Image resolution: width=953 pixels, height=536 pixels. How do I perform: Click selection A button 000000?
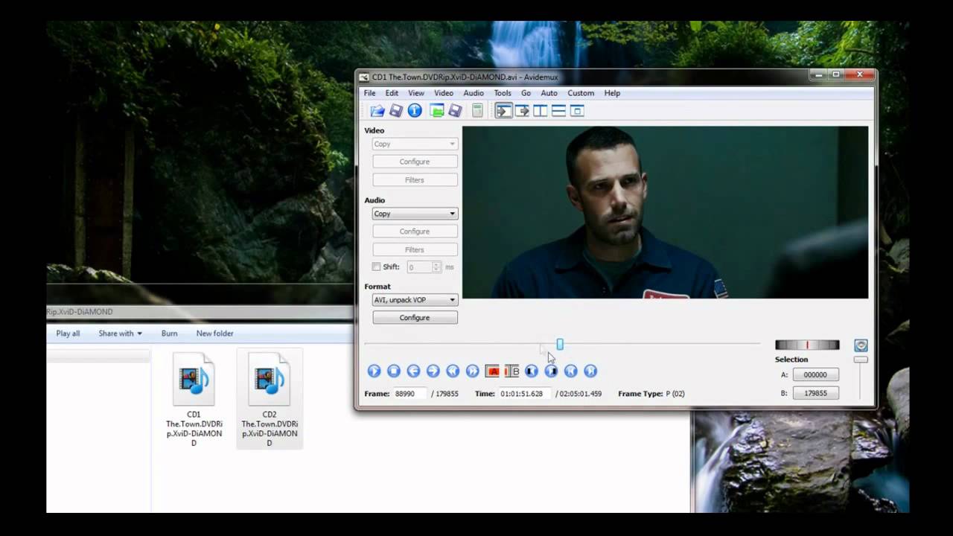(x=815, y=375)
